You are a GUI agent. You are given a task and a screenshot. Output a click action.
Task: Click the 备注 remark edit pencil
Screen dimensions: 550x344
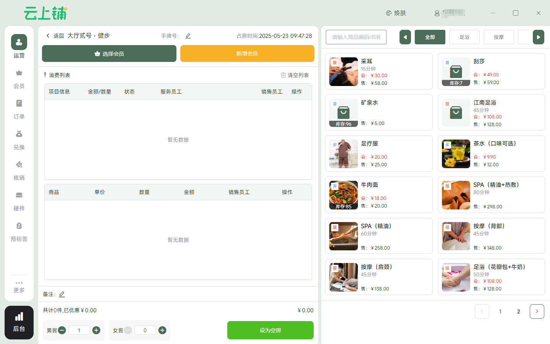point(62,294)
